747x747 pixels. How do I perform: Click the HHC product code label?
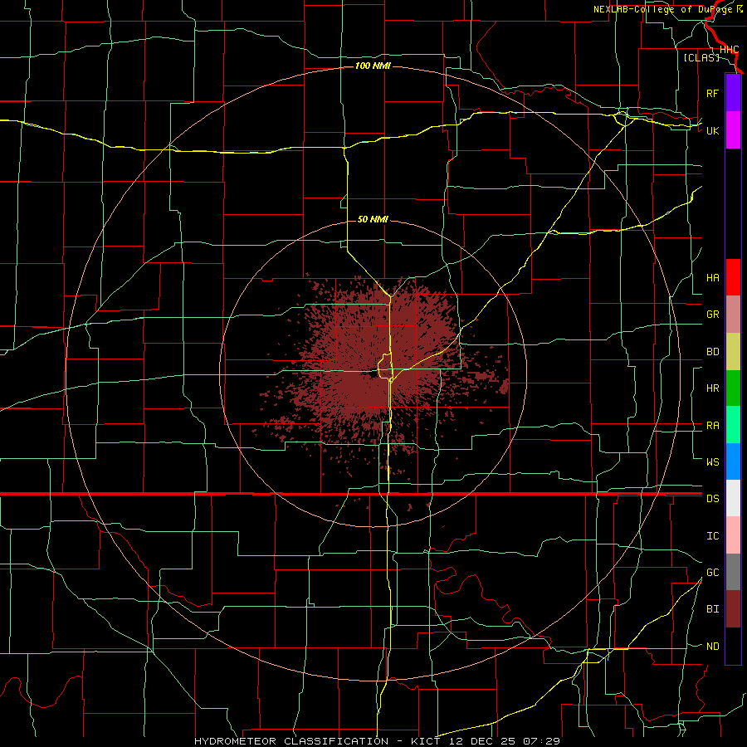click(729, 50)
